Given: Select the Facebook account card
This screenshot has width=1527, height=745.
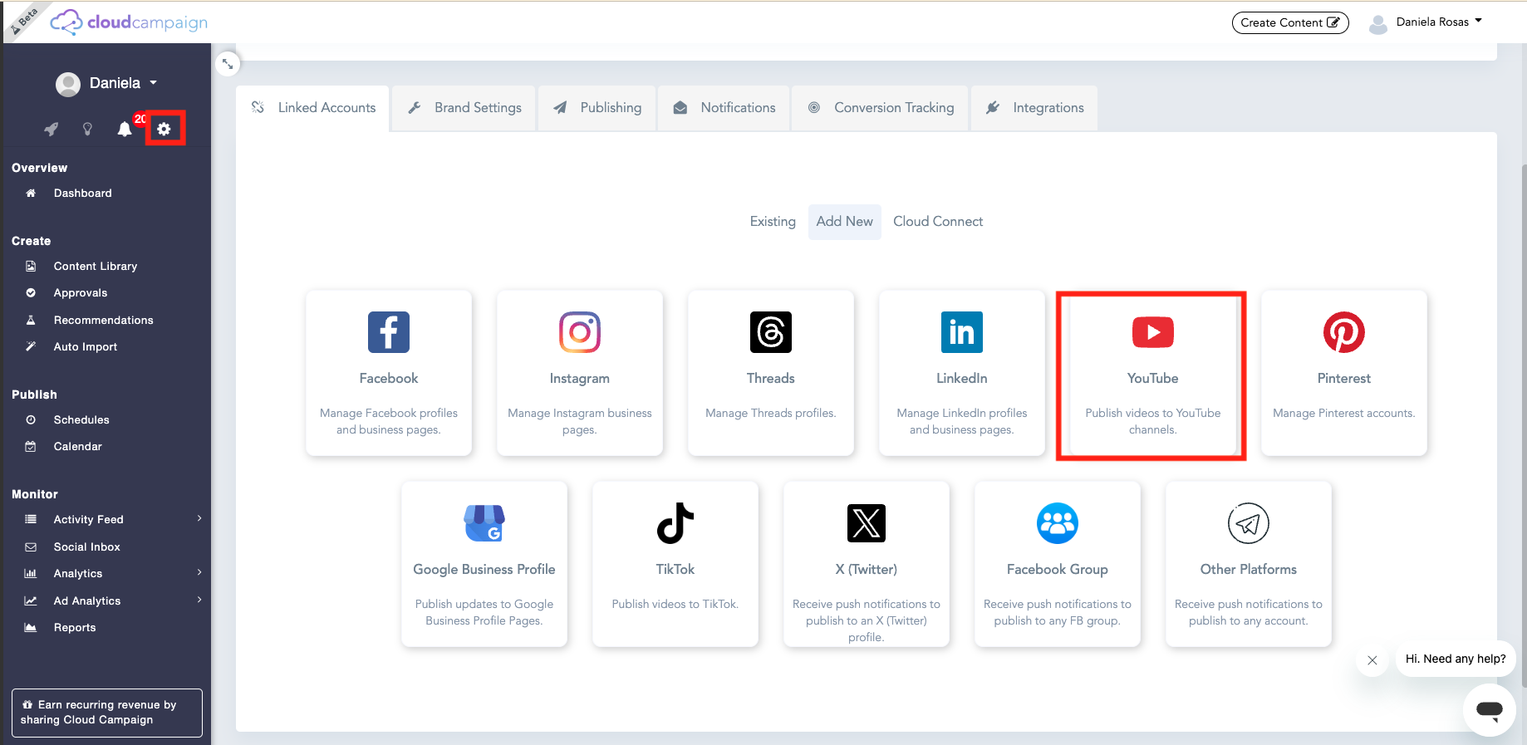Looking at the screenshot, I should [x=389, y=373].
